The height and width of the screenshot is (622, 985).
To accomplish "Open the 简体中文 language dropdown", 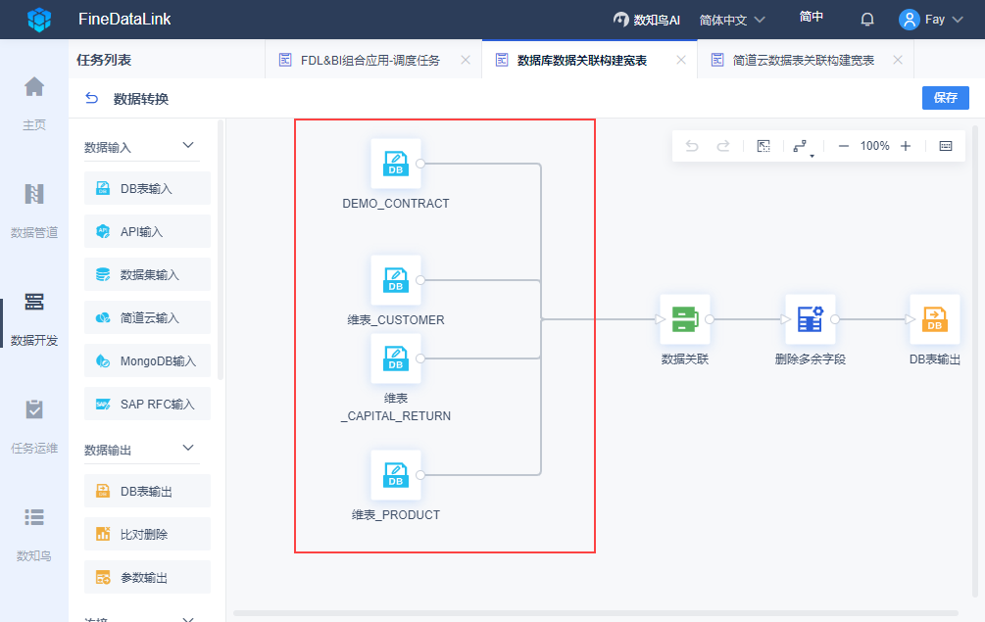I will (x=732, y=20).
